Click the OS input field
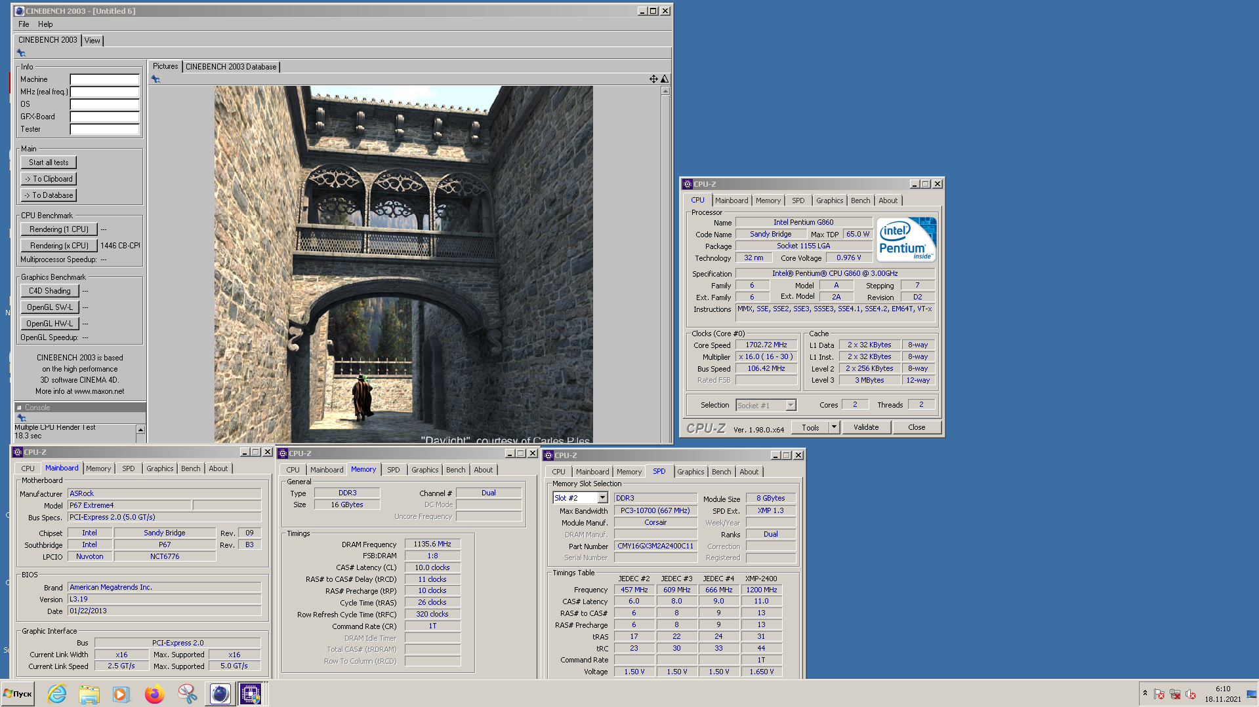Image resolution: width=1259 pixels, height=707 pixels. (x=105, y=104)
